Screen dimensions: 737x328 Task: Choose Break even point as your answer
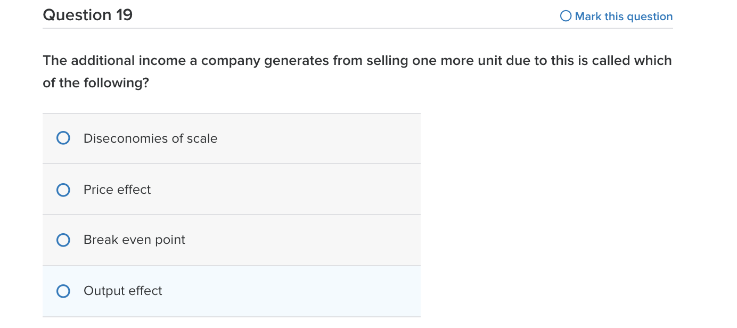(x=63, y=240)
